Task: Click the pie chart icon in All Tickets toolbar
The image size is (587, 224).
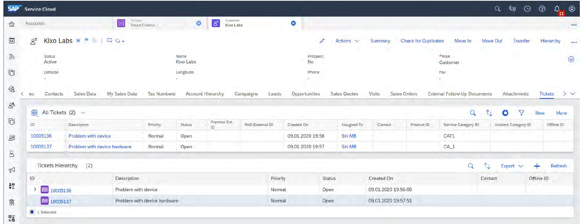Action: click(x=505, y=112)
